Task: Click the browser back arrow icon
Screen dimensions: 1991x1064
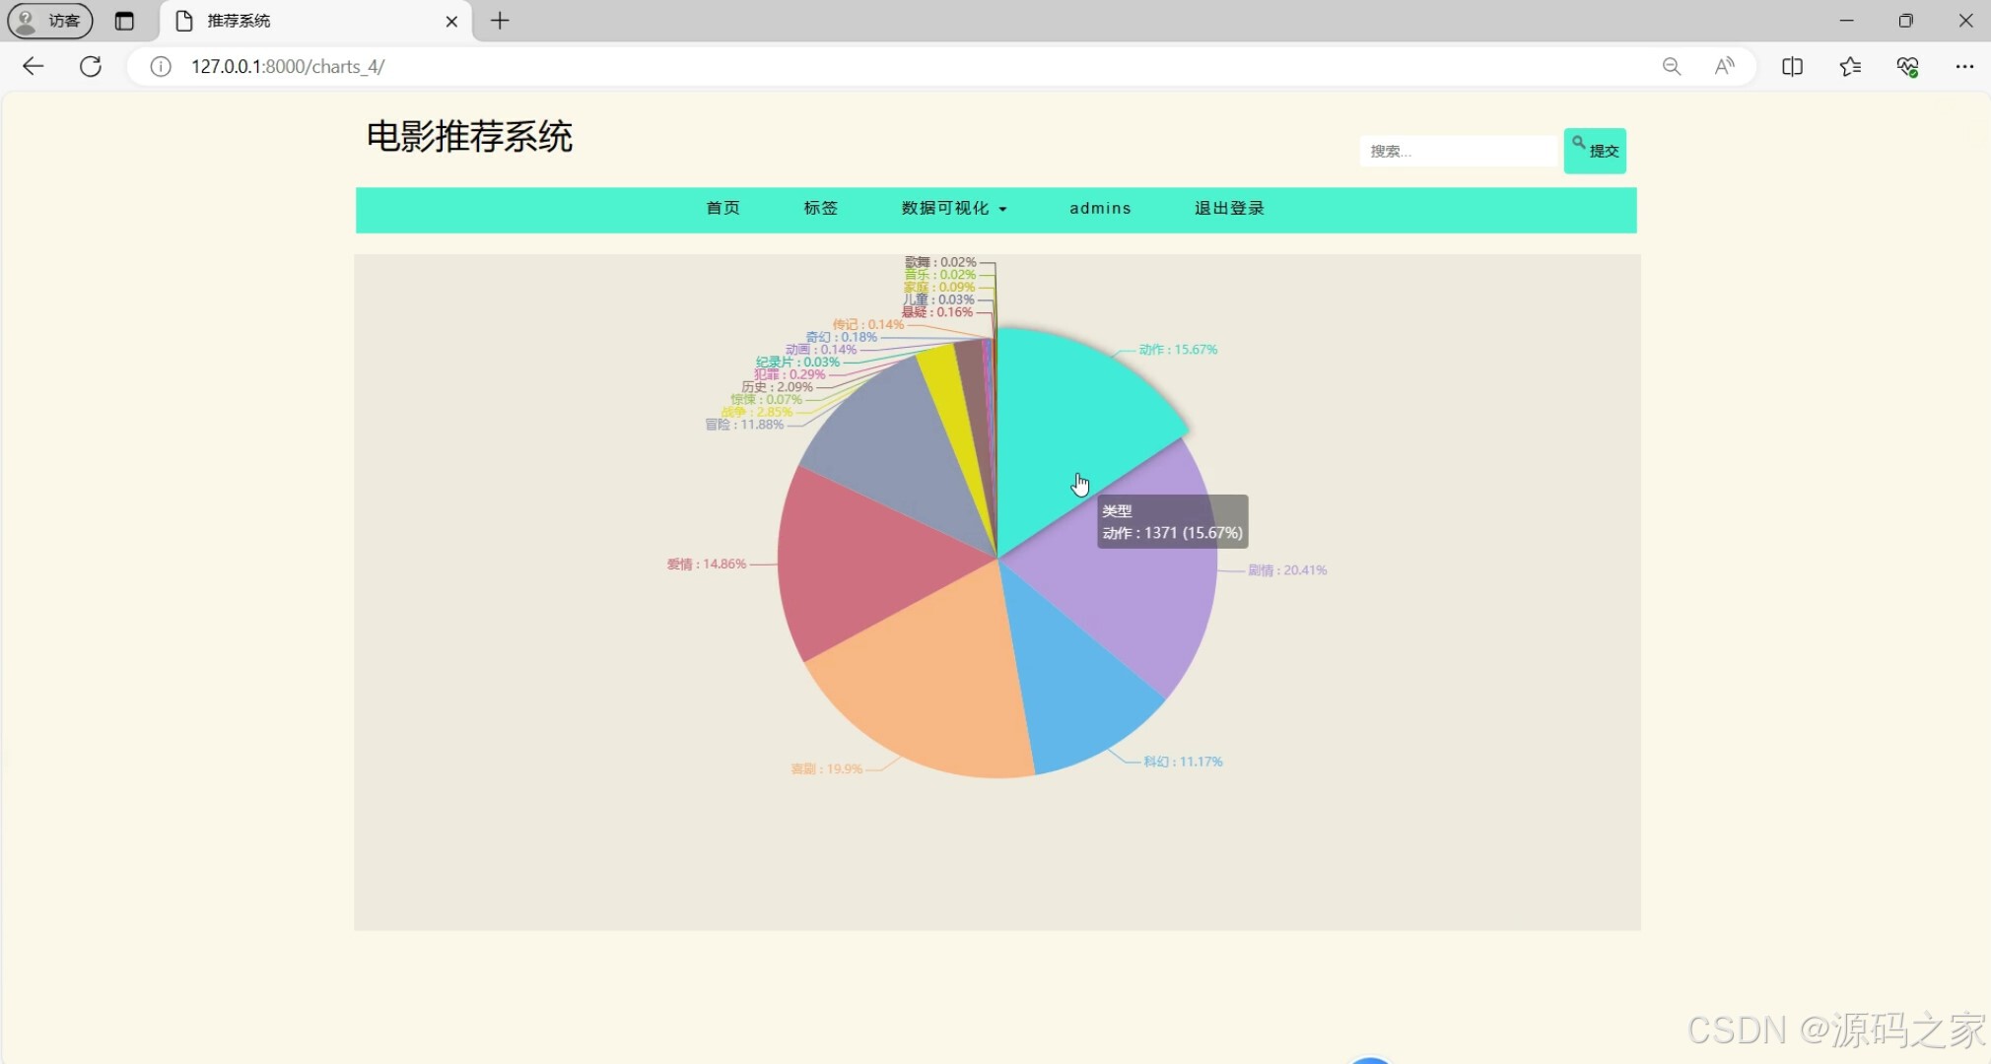Action: (x=33, y=66)
